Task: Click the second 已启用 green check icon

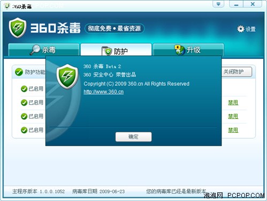Action: [x=24, y=102]
